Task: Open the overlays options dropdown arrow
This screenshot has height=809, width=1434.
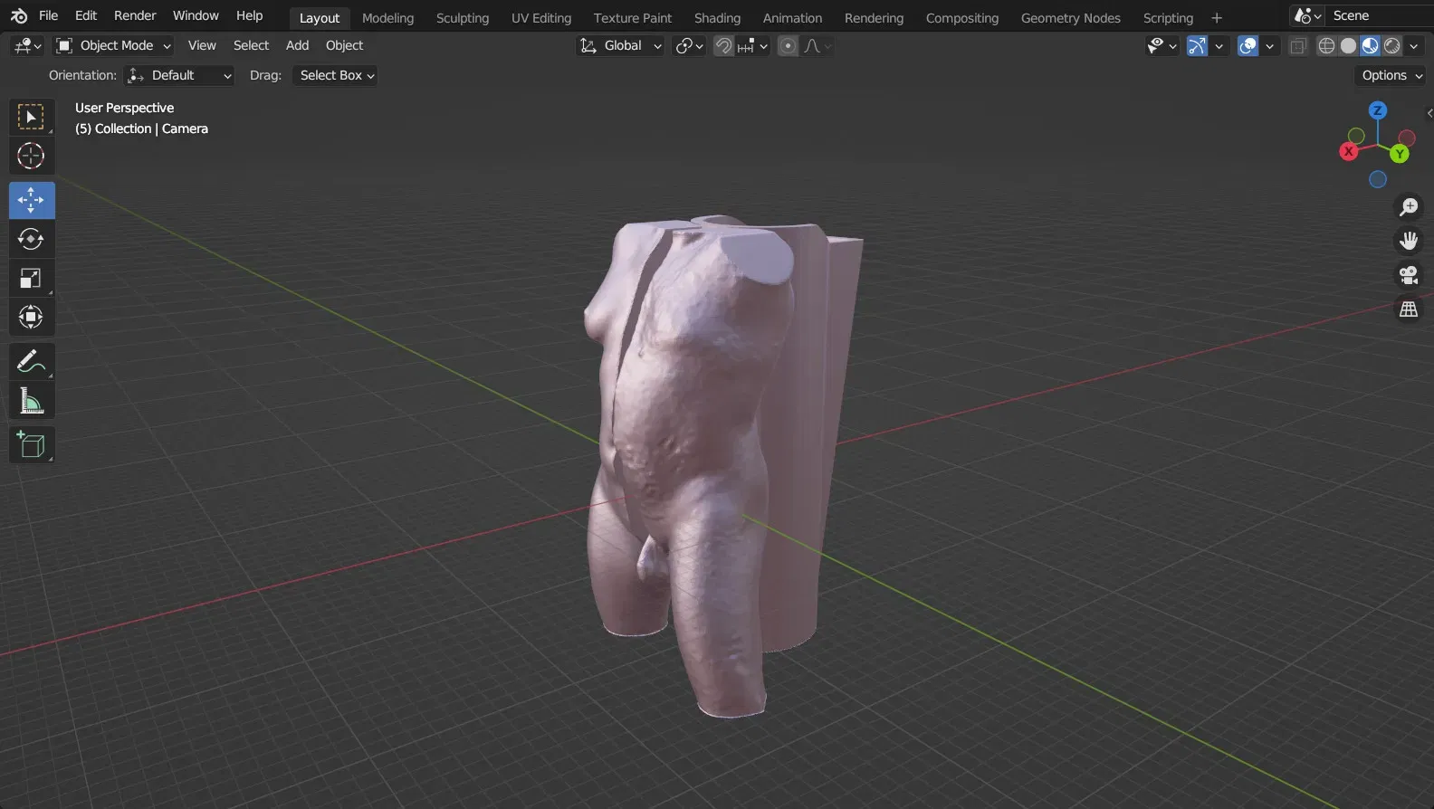Action: 1269,46
